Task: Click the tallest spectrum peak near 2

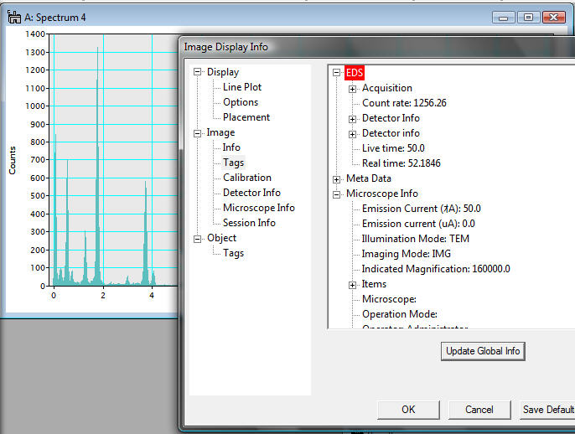Action: click(97, 165)
